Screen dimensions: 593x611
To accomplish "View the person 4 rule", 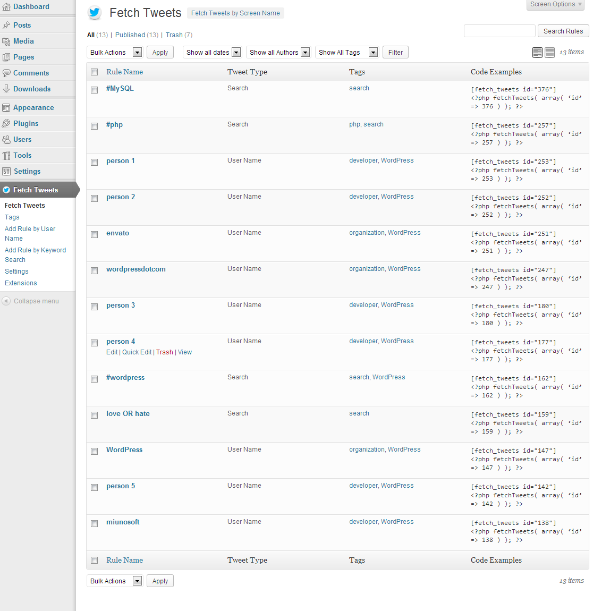I will click(x=185, y=352).
